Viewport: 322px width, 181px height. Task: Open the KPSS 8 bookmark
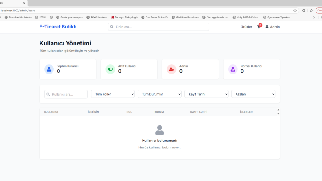(x=41, y=17)
